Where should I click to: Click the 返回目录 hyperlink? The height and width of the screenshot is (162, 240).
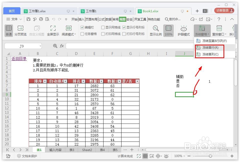[x=19, y=59]
